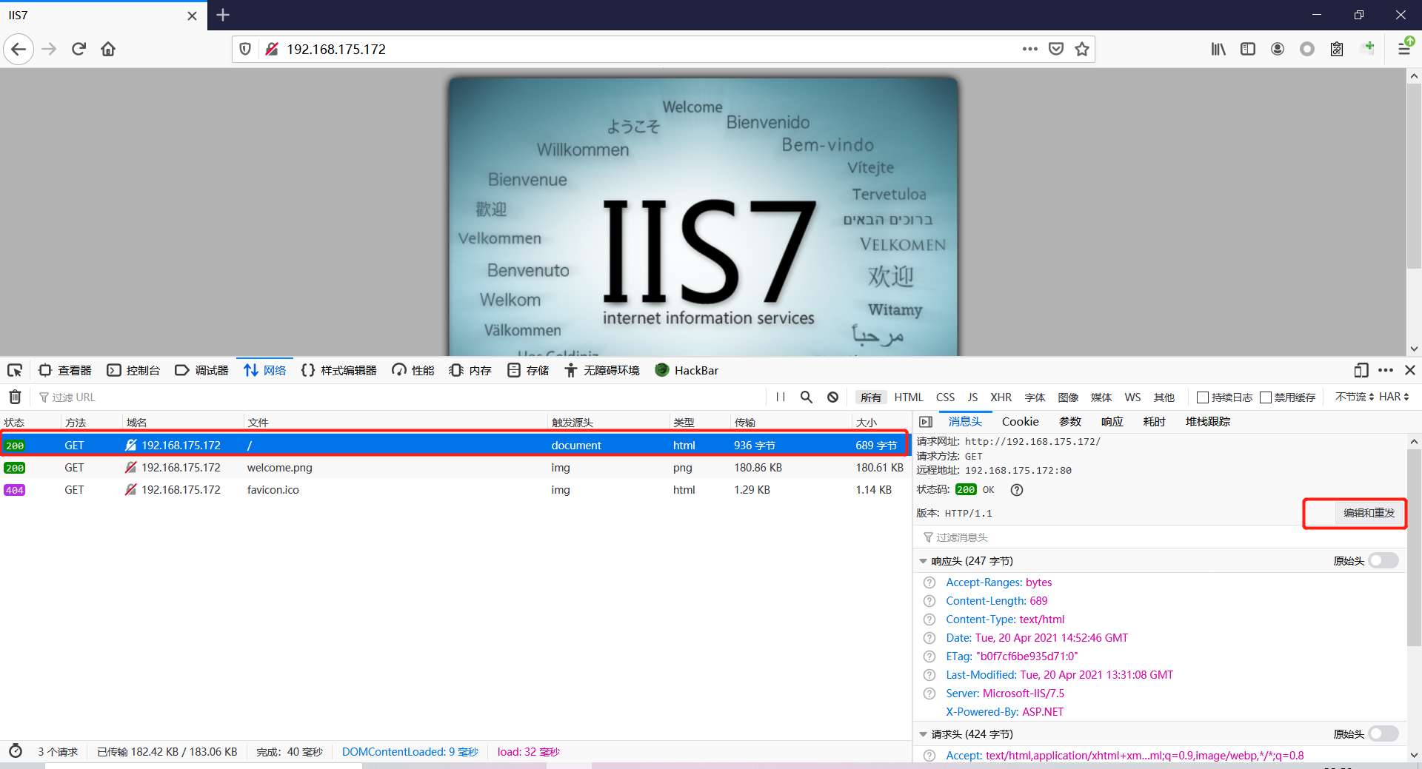Open the 不节流 throttling dropdown

point(1354,397)
